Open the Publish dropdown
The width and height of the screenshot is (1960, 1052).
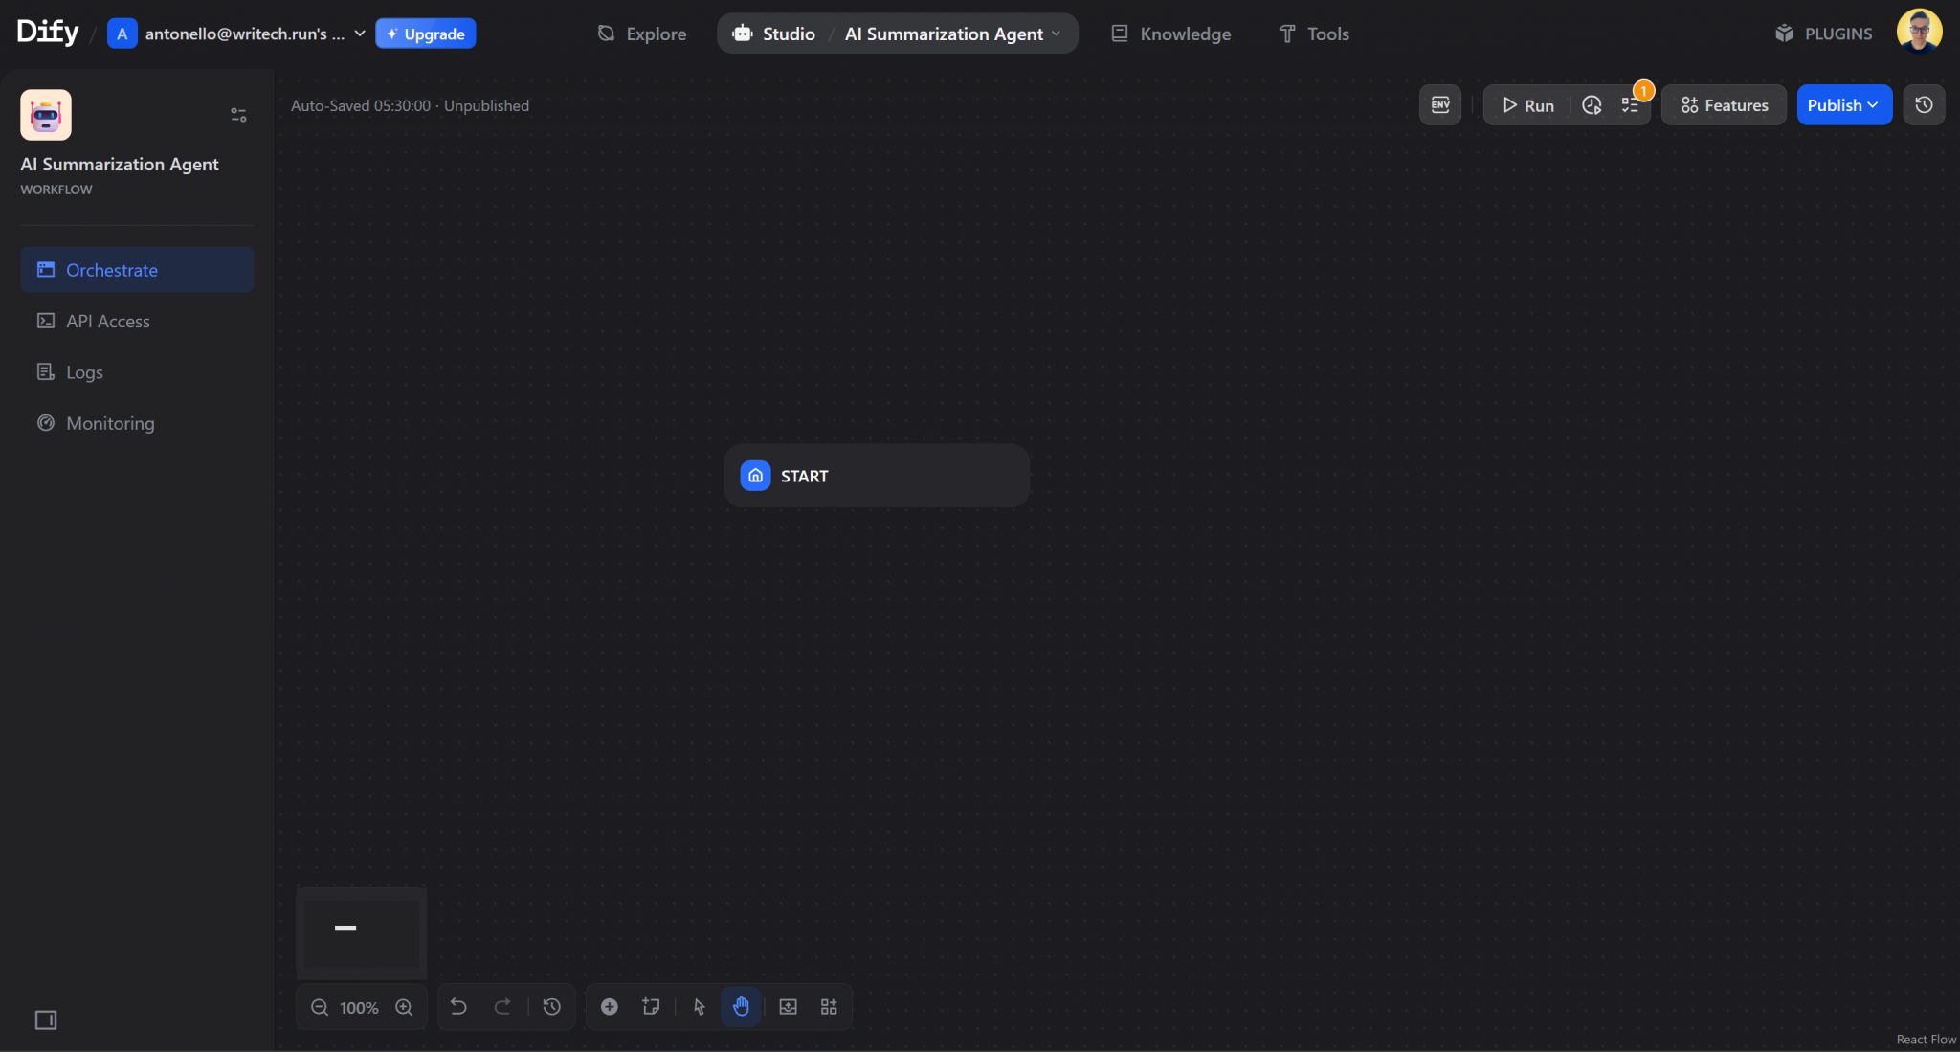[x=1842, y=104]
